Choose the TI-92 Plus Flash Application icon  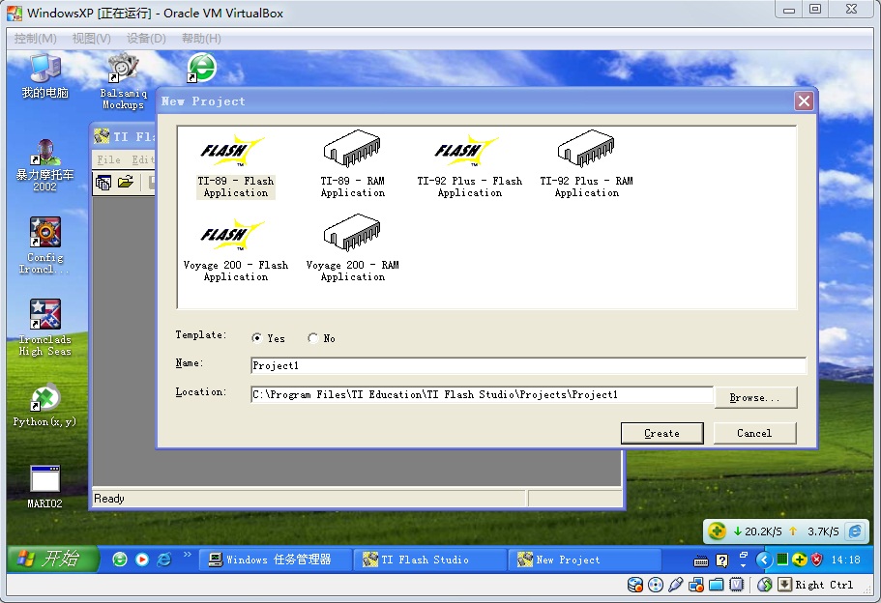pyautogui.click(x=469, y=165)
